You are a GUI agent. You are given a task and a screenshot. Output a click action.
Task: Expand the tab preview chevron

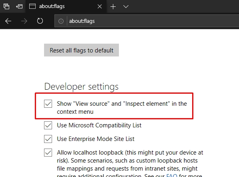(126, 6)
